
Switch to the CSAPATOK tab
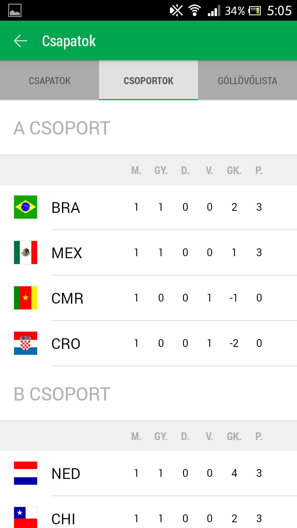[x=49, y=80]
